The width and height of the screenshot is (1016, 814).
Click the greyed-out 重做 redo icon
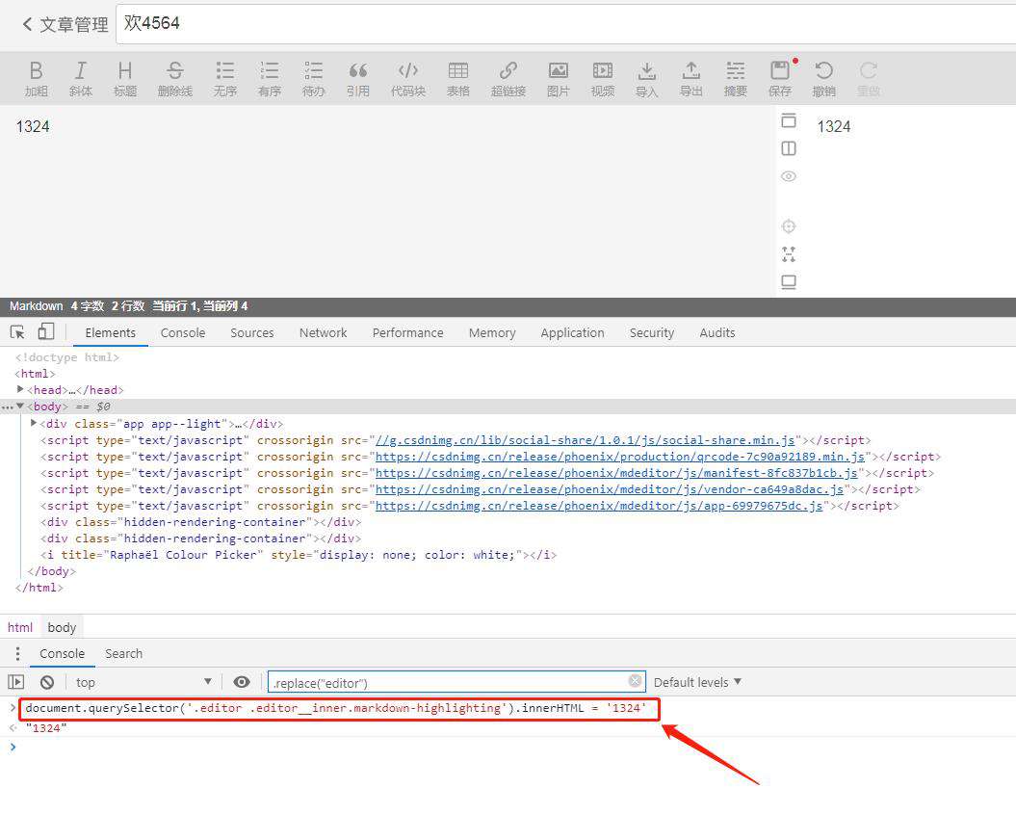pyautogui.click(x=869, y=78)
